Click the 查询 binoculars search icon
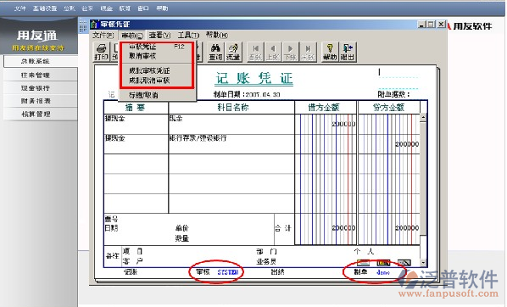This screenshot has height=307, width=507. (215, 52)
